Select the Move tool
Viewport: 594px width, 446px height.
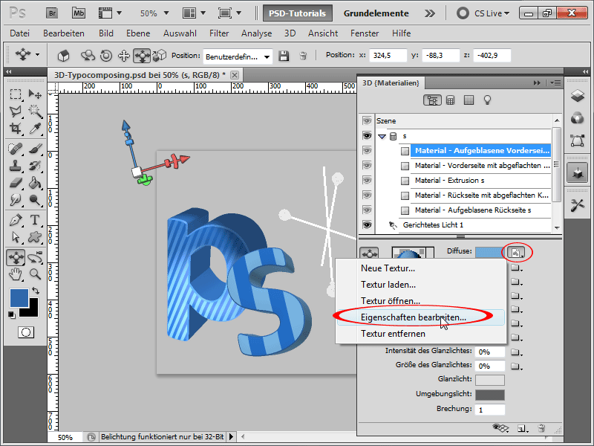point(35,94)
